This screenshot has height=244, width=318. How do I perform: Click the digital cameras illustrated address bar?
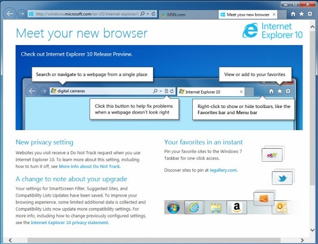coord(113,91)
